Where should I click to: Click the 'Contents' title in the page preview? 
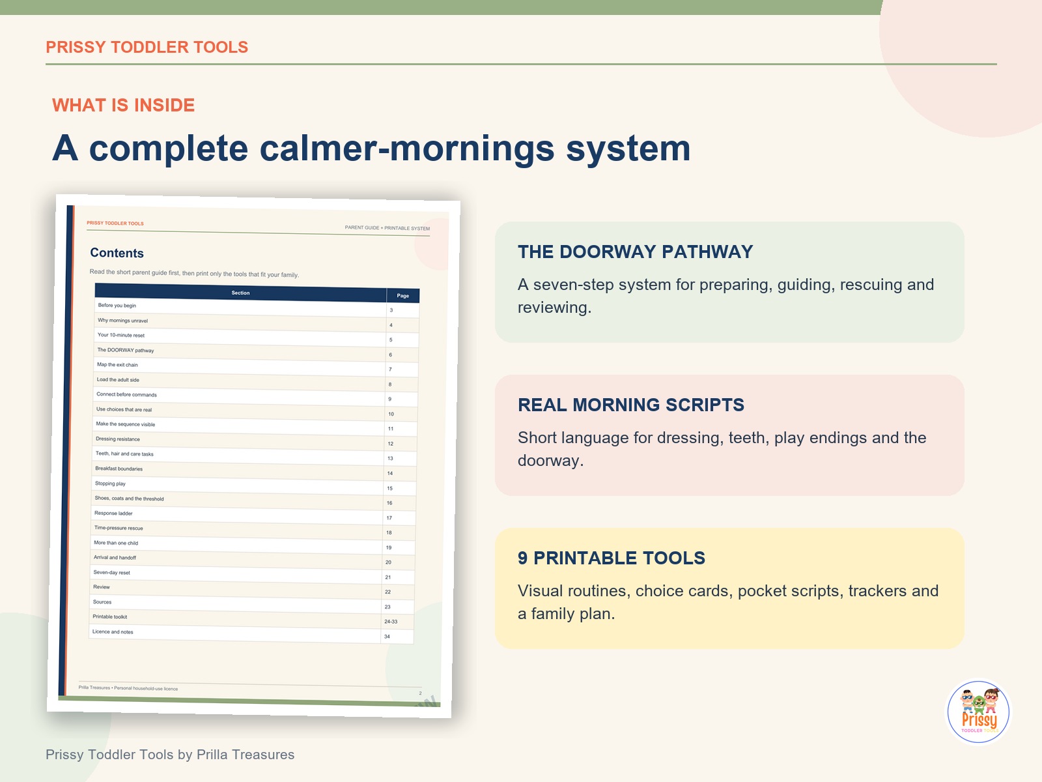pyautogui.click(x=117, y=253)
